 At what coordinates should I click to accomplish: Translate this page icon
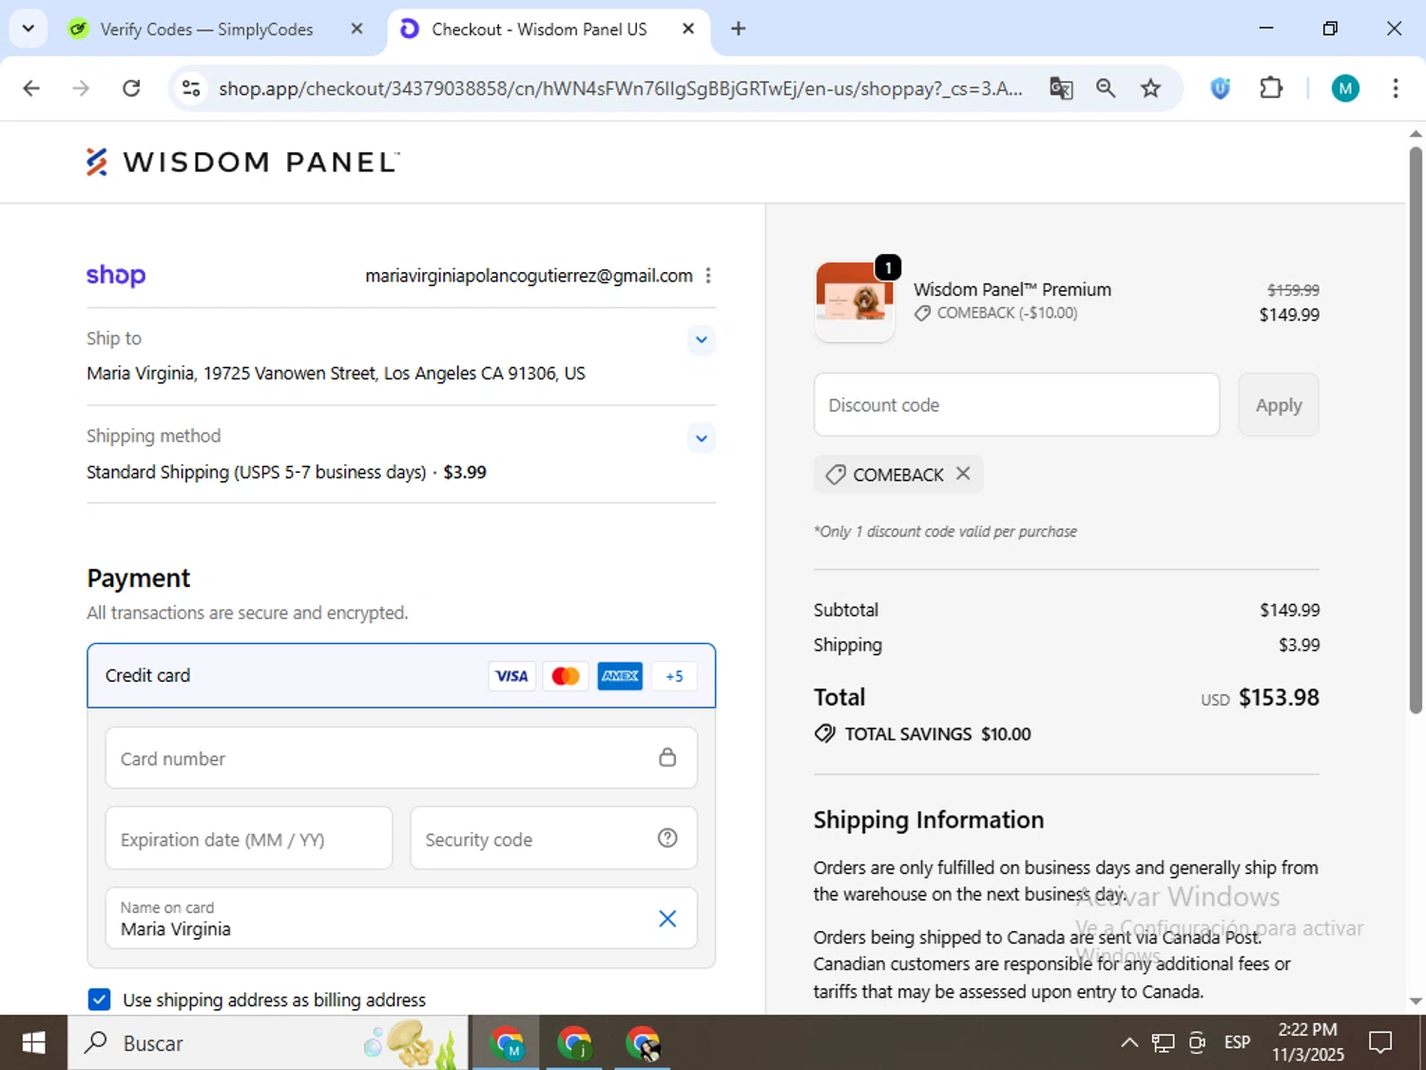[x=1061, y=88]
